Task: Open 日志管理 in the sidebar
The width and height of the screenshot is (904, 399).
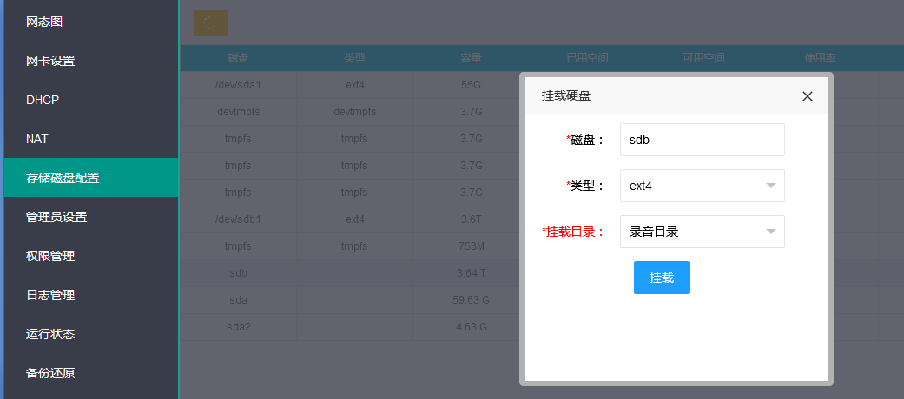Action: tap(50, 295)
